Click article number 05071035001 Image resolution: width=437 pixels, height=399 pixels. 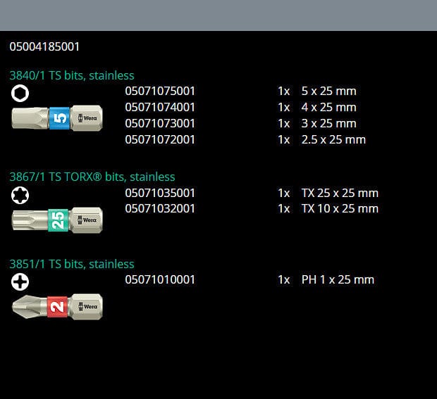tap(160, 193)
